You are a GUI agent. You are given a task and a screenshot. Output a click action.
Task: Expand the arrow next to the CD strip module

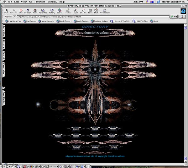coord(15,167)
